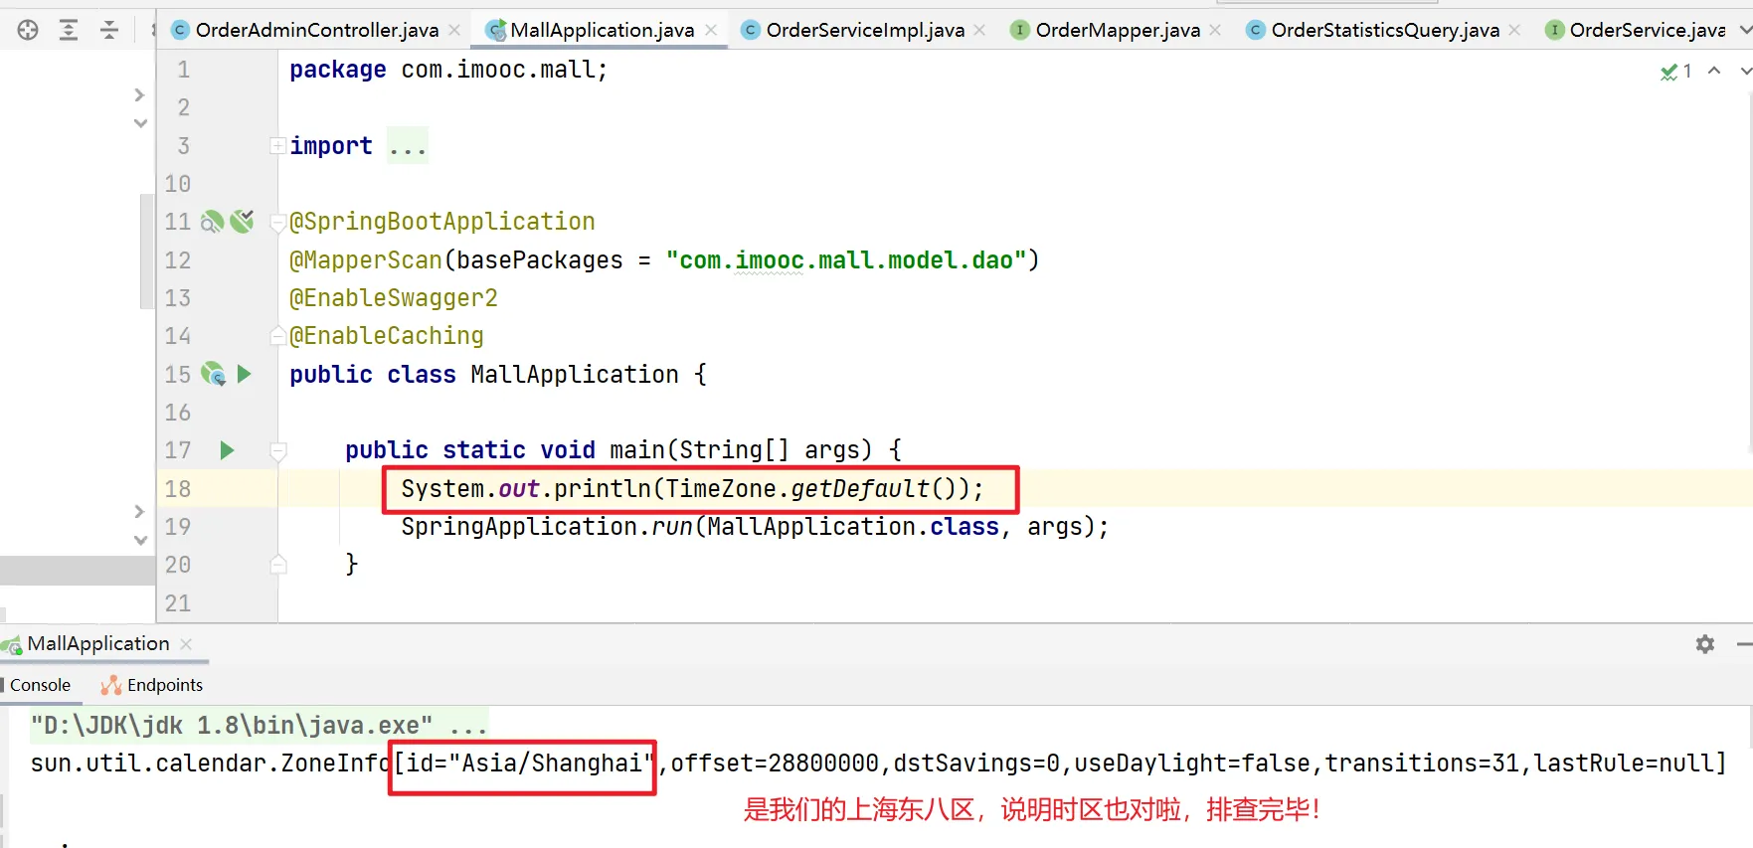Click the main method name on line 17
The image size is (1753, 848).
pyautogui.click(x=637, y=450)
